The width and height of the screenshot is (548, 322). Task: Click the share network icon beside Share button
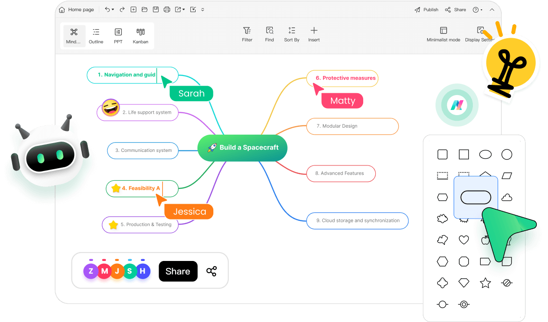pyautogui.click(x=211, y=271)
